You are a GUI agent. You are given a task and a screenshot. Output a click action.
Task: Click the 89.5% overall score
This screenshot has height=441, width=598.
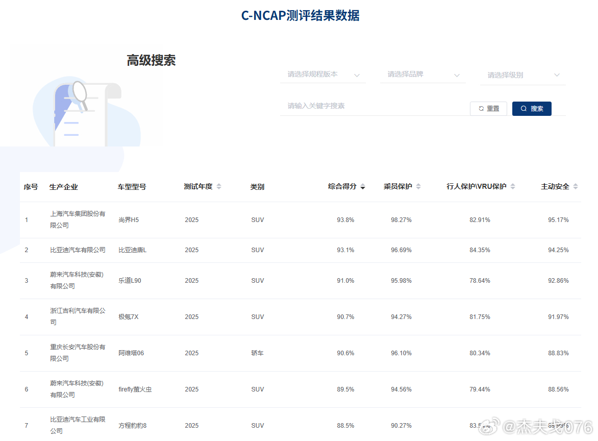pyautogui.click(x=345, y=389)
